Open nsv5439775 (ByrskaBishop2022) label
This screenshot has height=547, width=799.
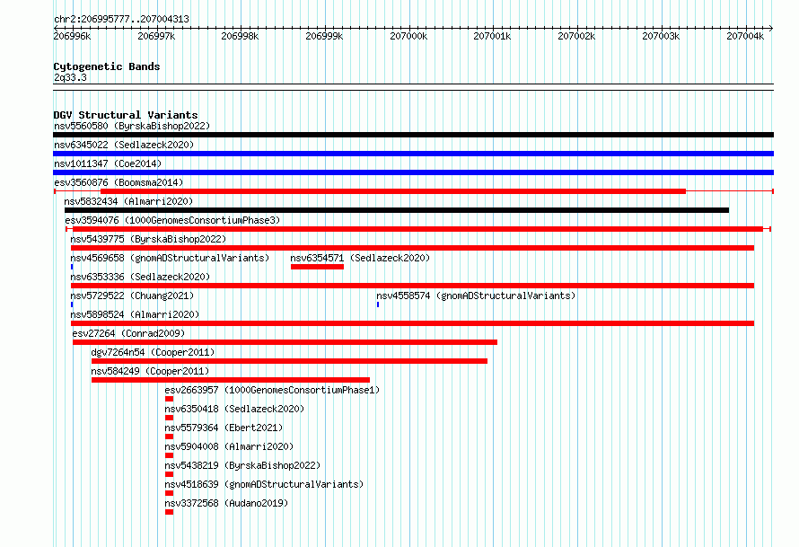click(148, 239)
